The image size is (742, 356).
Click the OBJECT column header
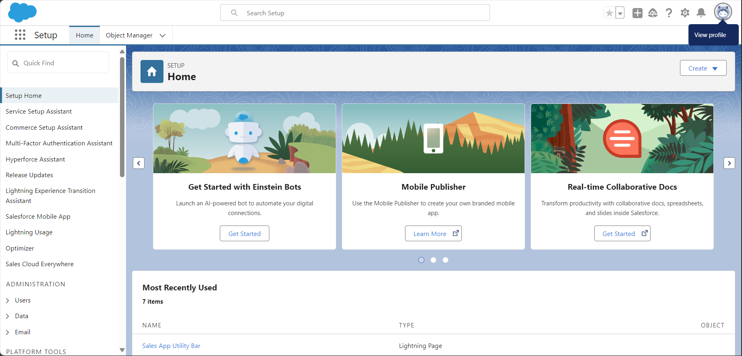712,325
